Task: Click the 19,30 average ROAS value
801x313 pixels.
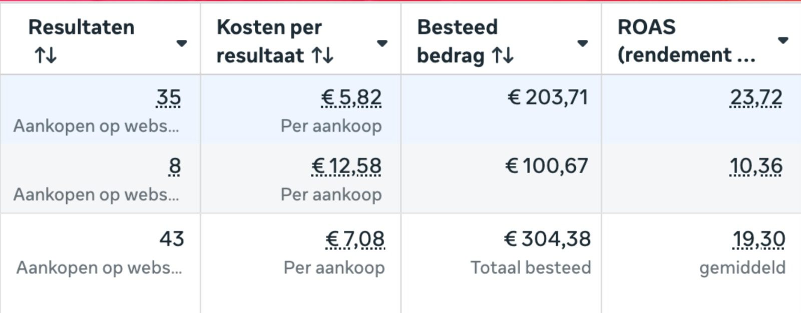Action: [x=759, y=239]
